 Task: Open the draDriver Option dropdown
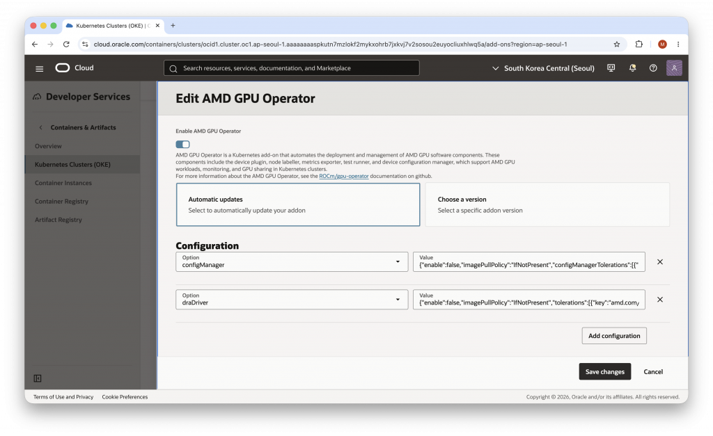pos(292,299)
